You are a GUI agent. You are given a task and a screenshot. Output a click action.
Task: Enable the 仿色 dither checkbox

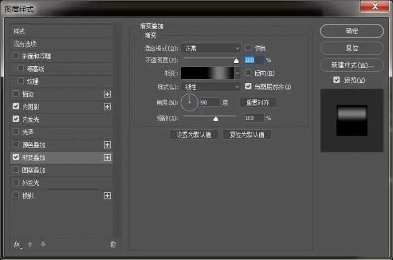[248, 48]
